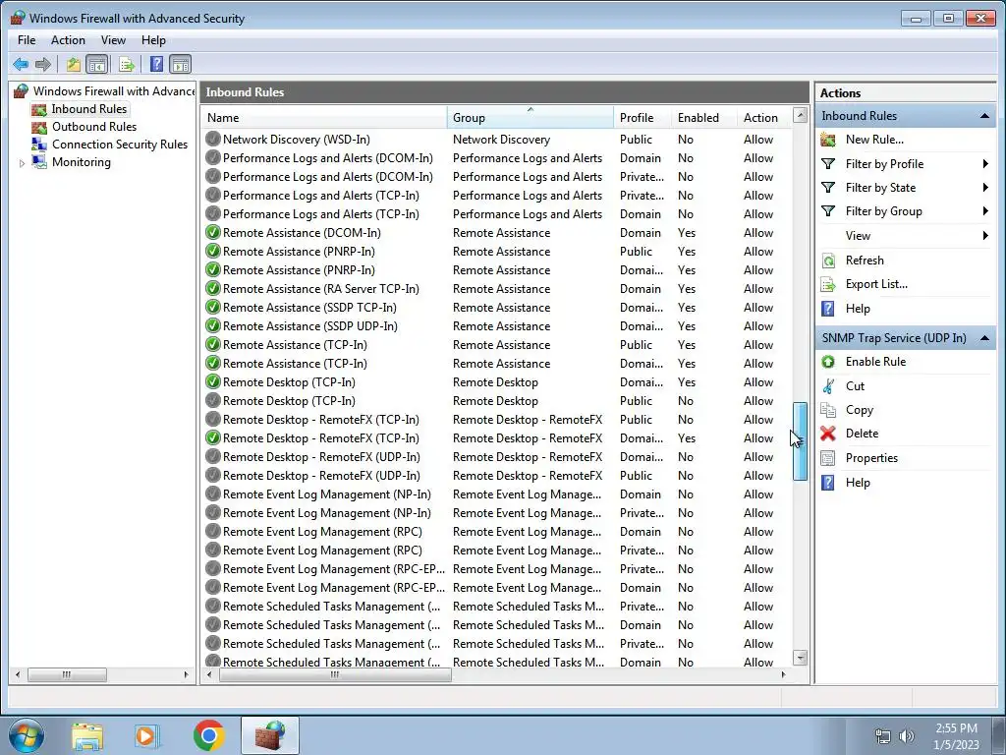Image resolution: width=1006 pixels, height=755 pixels.
Task: Open Google Chrome from the taskbar
Action: tap(209, 735)
